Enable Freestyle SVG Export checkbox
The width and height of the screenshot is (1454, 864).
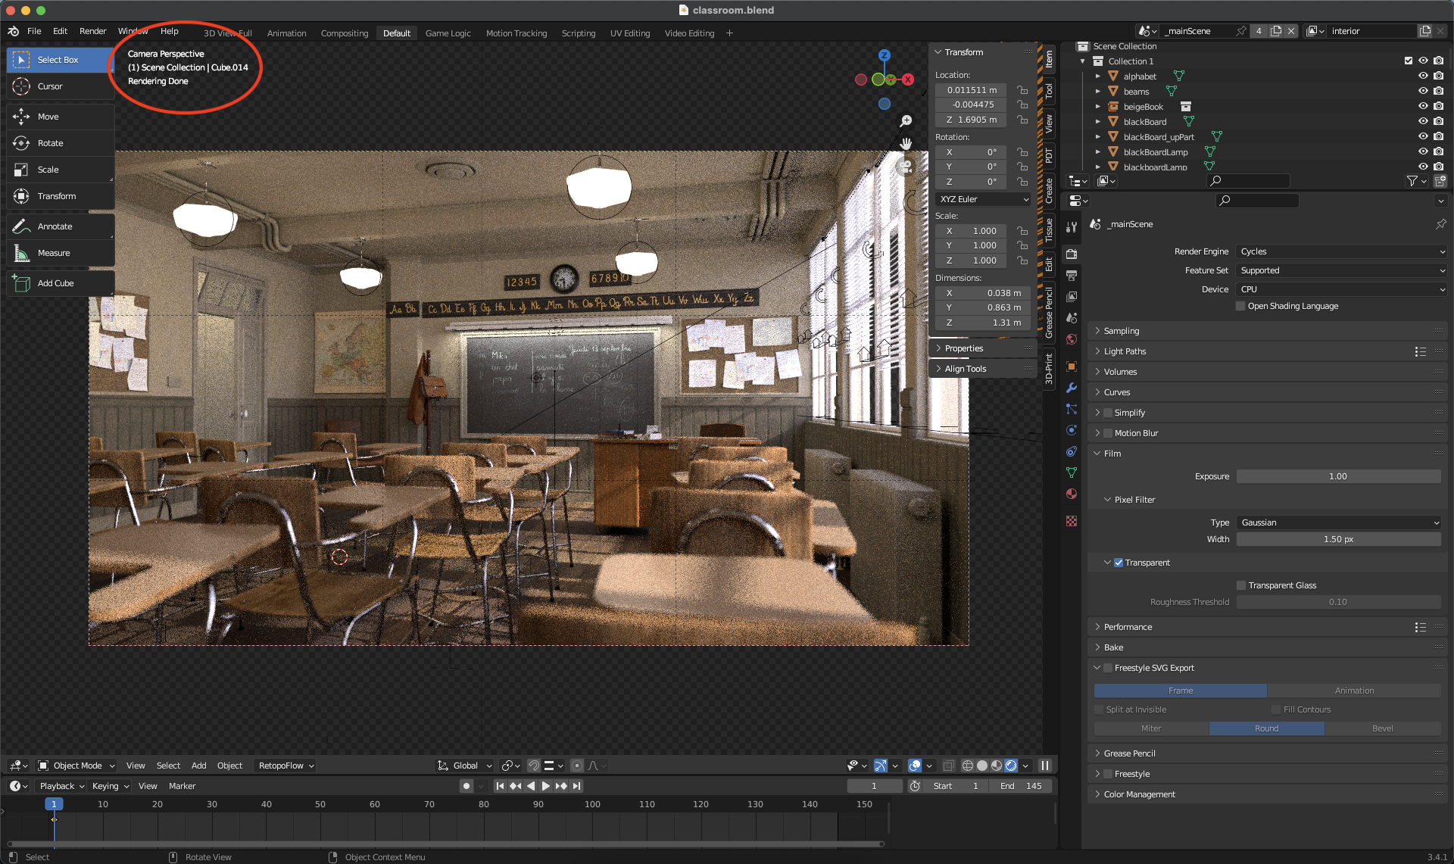click(x=1108, y=668)
